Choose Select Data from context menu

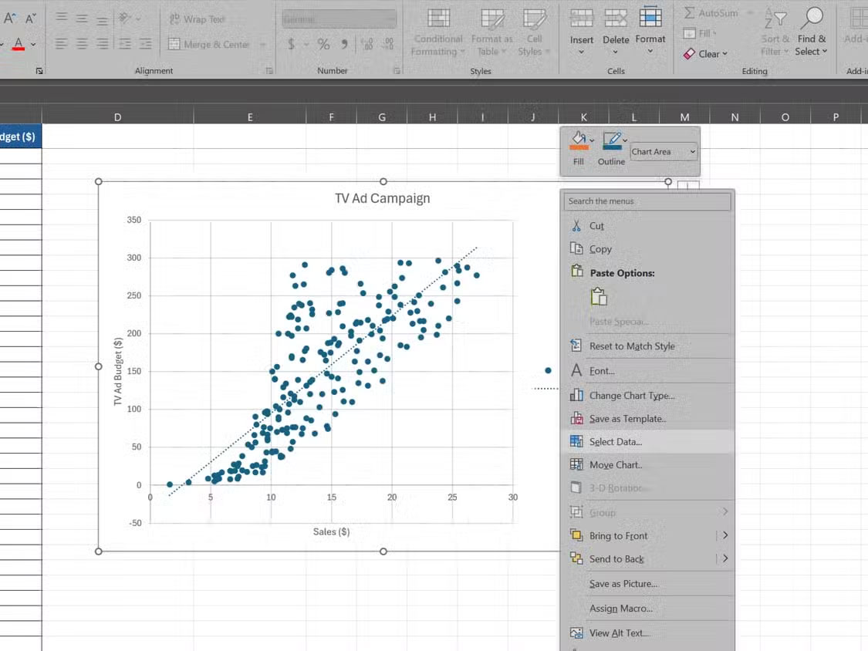tap(616, 442)
